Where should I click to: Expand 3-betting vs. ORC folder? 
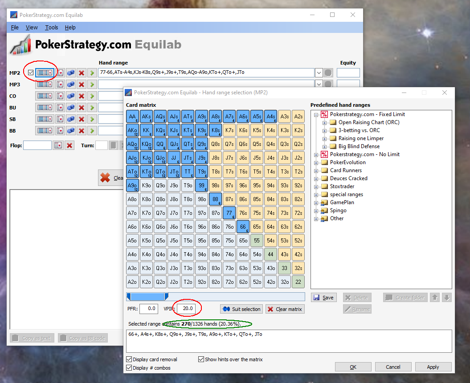(x=324, y=131)
